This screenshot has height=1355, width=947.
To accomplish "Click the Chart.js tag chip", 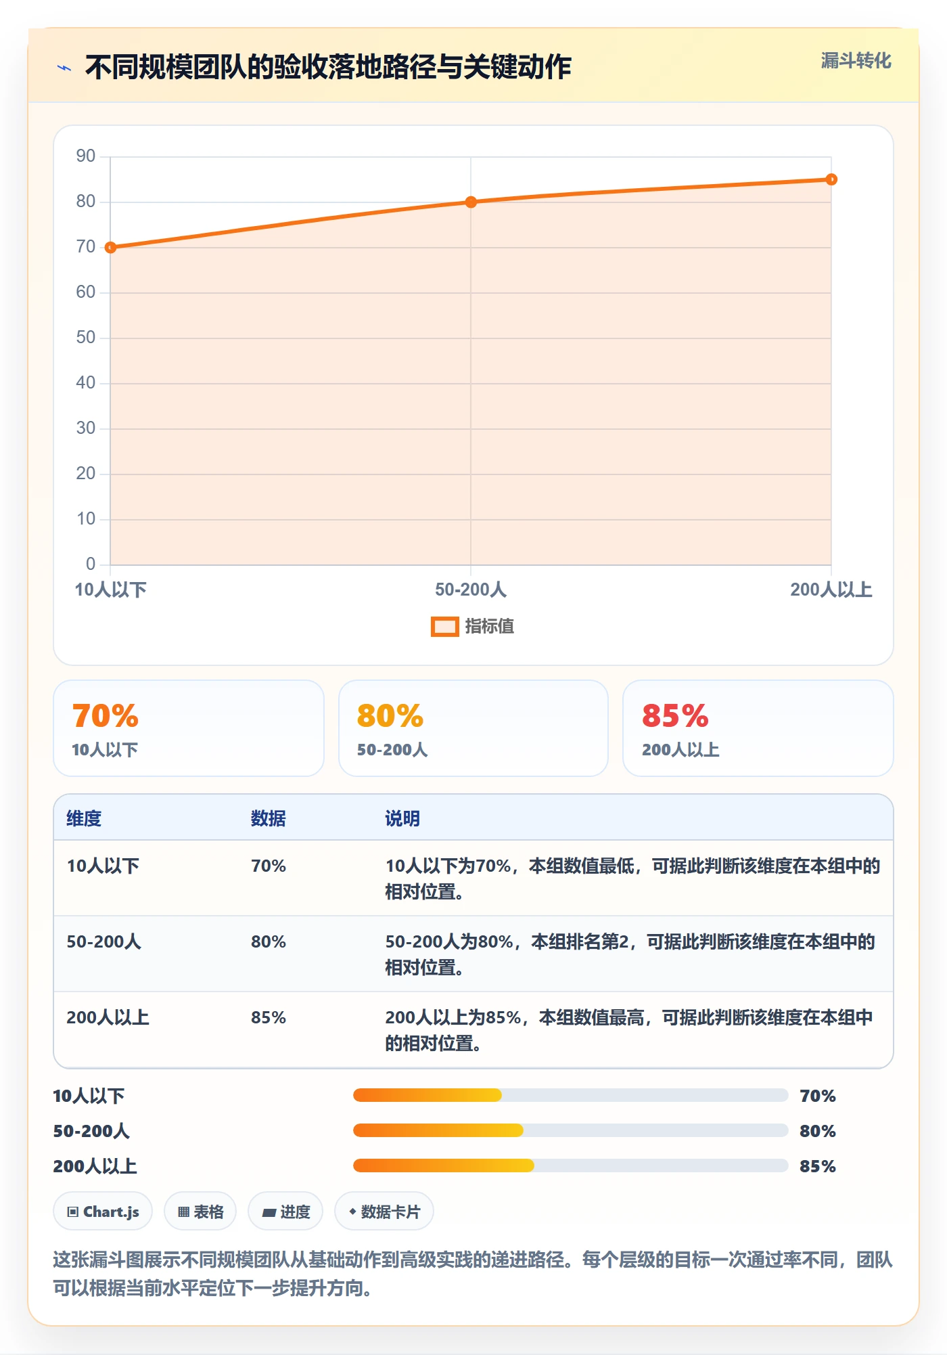I will [103, 1212].
